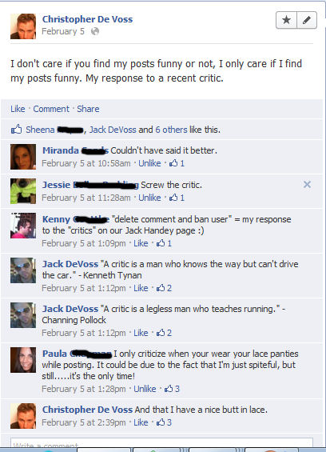Share the post

pyautogui.click(x=88, y=109)
